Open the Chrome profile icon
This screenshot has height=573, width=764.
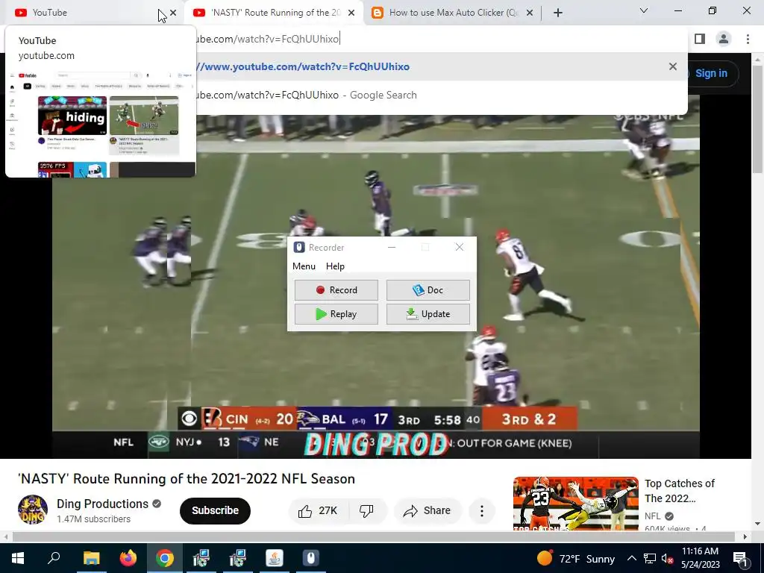(724, 39)
